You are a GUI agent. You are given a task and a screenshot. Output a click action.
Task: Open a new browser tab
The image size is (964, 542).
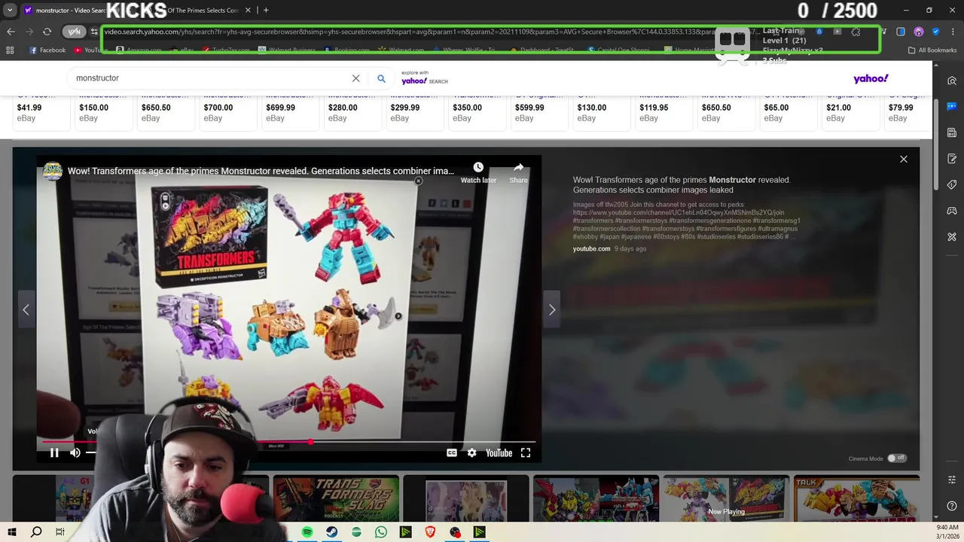pyautogui.click(x=266, y=11)
